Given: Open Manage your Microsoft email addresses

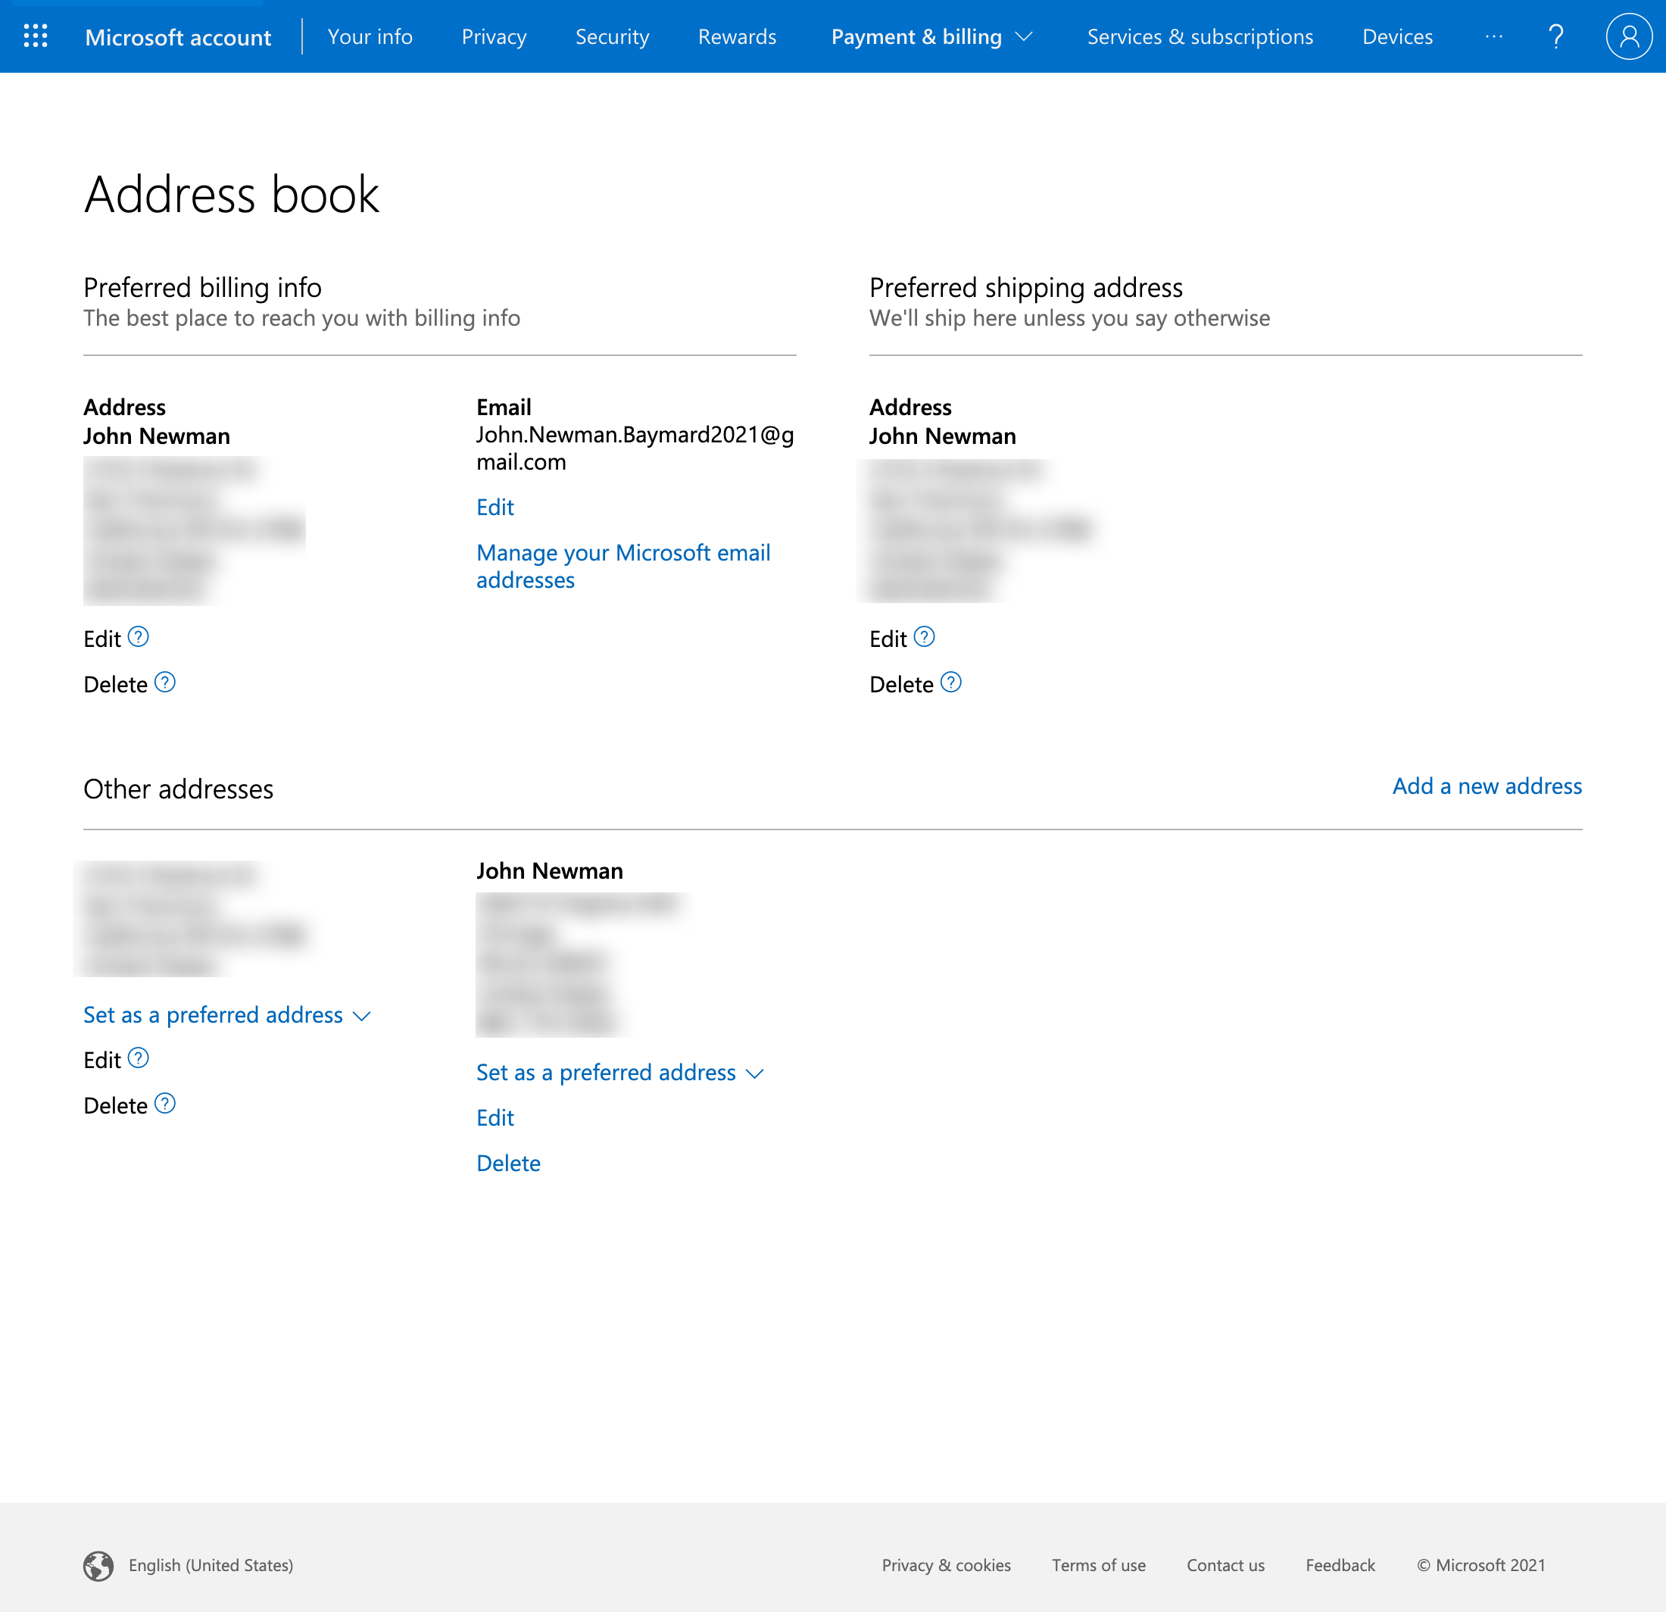Looking at the screenshot, I should coord(623,565).
